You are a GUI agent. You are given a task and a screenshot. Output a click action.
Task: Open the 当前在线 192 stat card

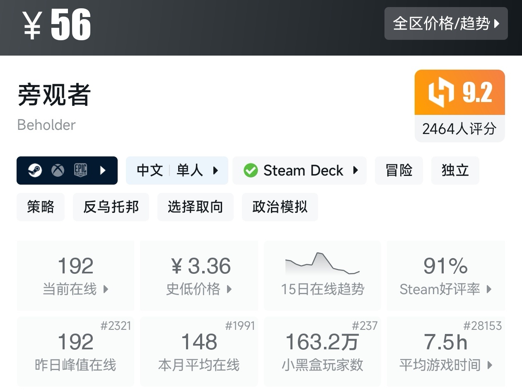coord(75,275)
